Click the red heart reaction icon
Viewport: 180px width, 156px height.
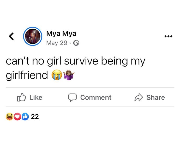point(17,117)
